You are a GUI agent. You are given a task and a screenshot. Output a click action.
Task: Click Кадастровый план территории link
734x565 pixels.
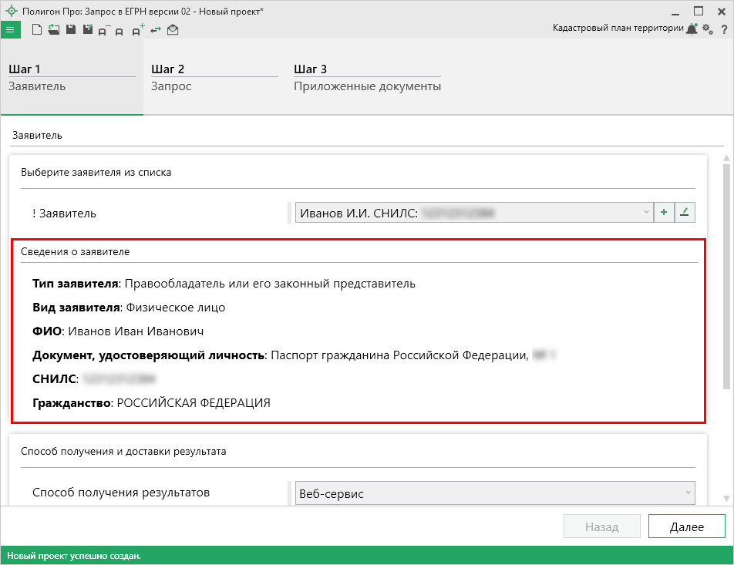click(x=618, y=28)
